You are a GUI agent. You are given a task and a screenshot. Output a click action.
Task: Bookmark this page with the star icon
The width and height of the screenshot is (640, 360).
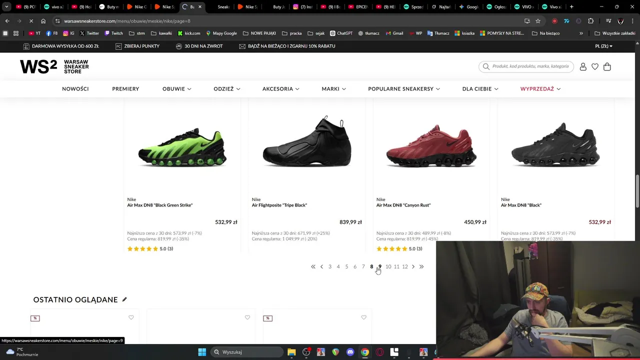(538, 21)
